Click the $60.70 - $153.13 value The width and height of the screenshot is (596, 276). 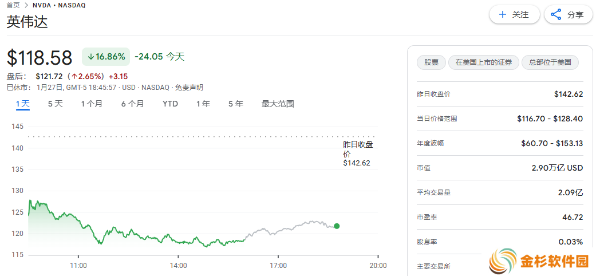[552, 143]
